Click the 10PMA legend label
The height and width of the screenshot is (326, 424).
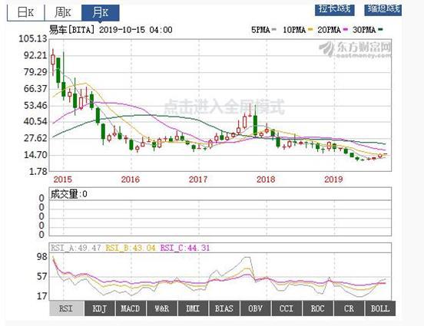[294, 30]
